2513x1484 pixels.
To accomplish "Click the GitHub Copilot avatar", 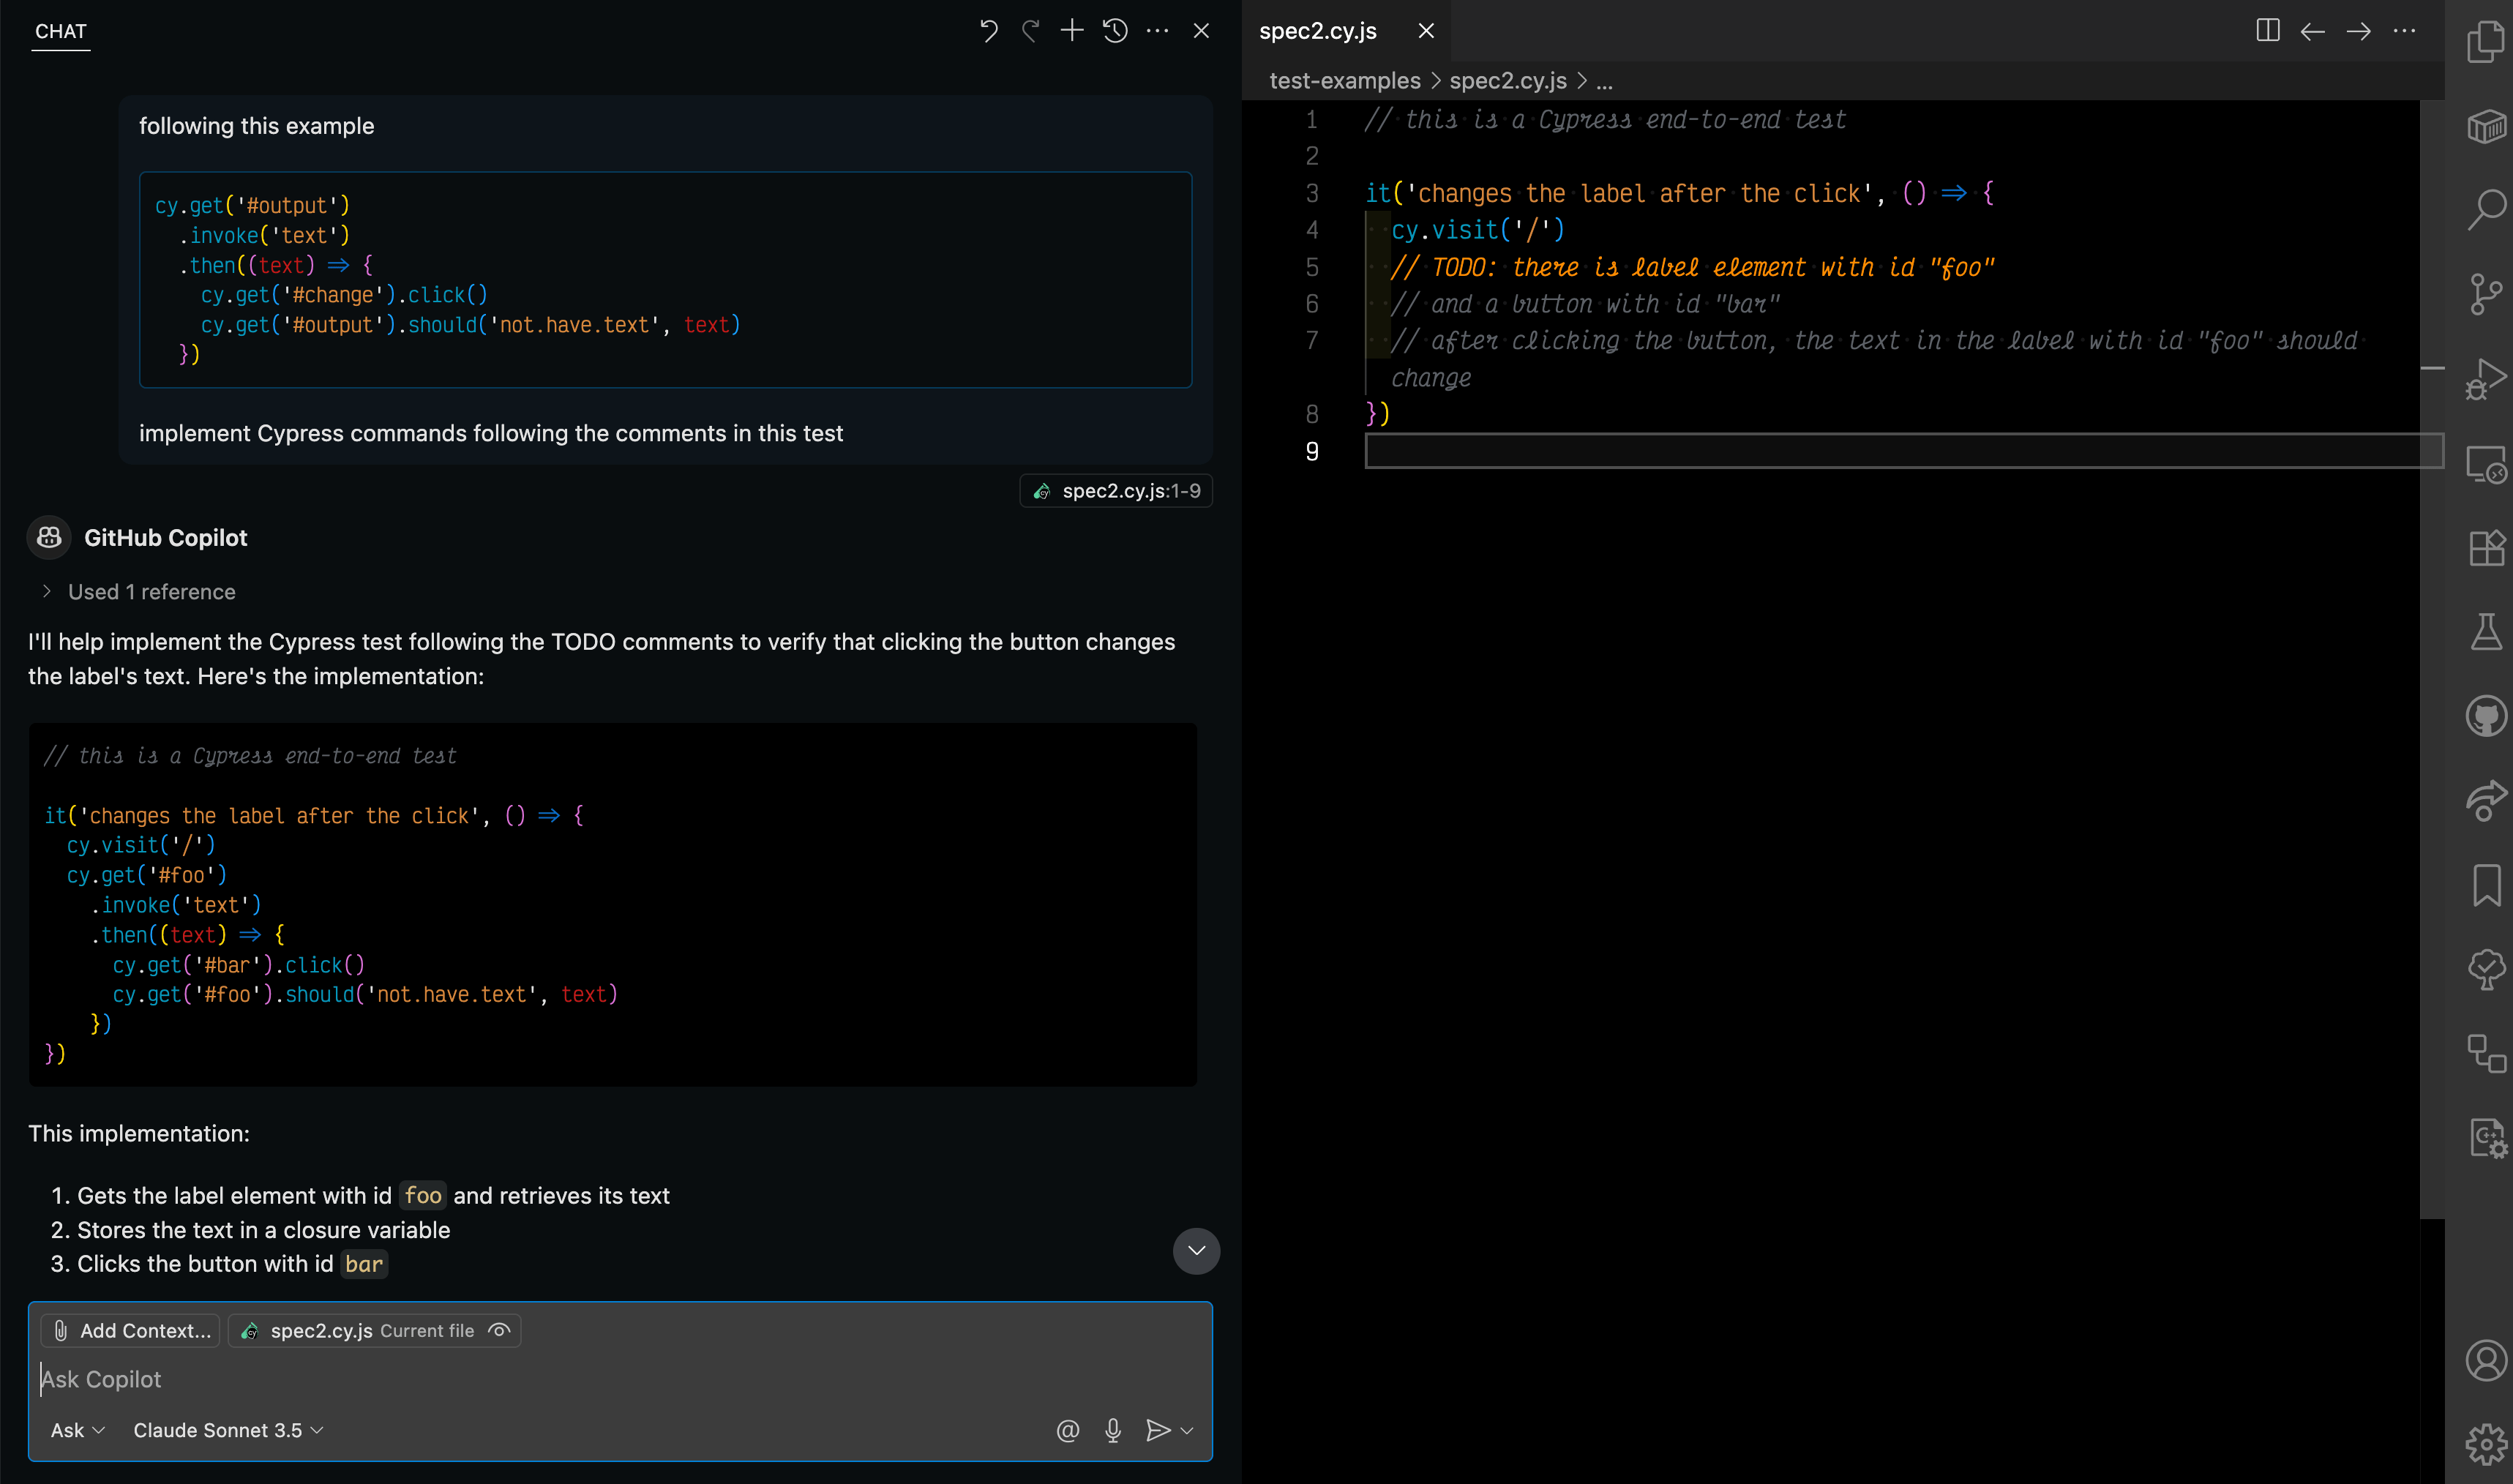I will point(49,538).
